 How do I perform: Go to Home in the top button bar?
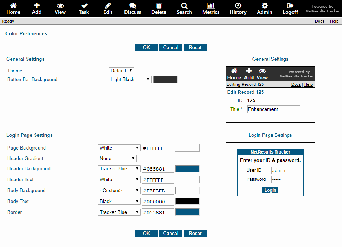coord(13,9)
